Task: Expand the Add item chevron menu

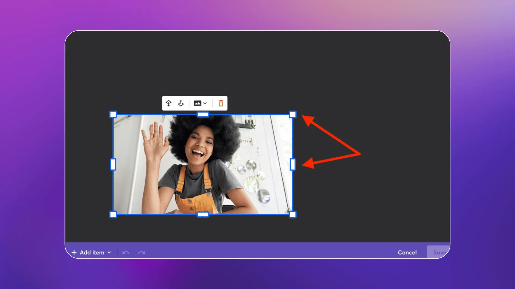Action: (x=109, y=252)
